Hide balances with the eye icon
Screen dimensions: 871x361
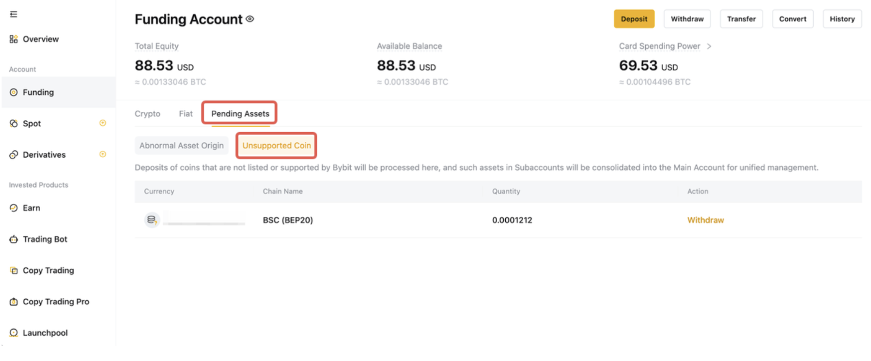(x=250, y=19)
